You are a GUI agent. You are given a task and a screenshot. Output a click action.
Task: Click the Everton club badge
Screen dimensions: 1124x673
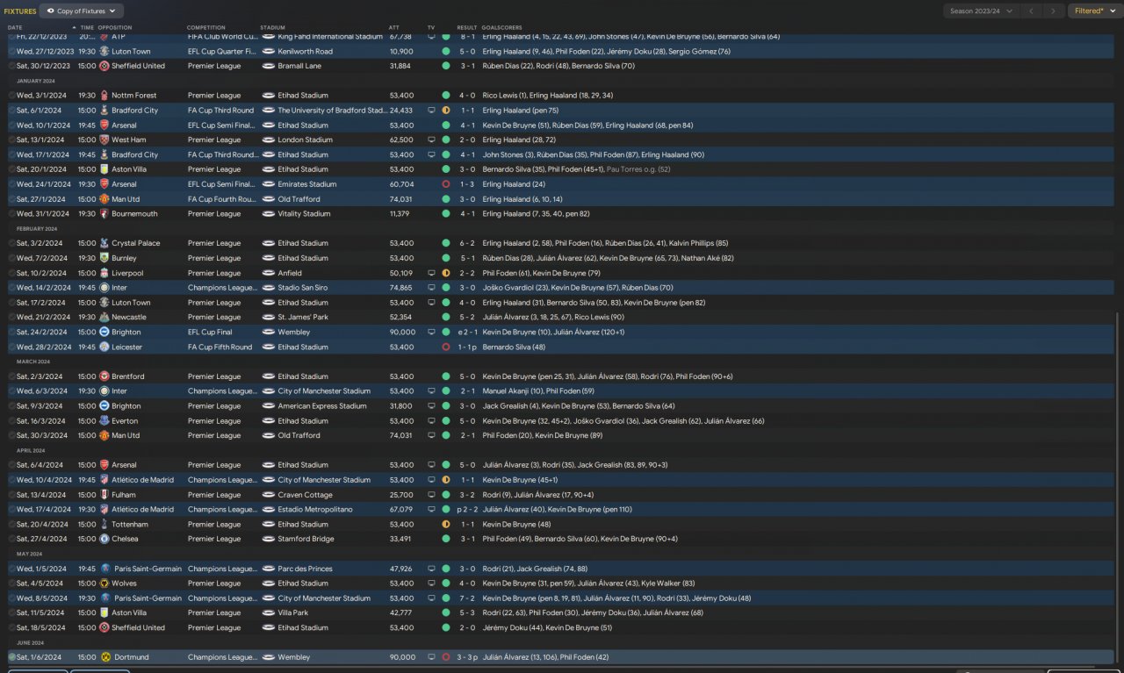tap(104, 421)
